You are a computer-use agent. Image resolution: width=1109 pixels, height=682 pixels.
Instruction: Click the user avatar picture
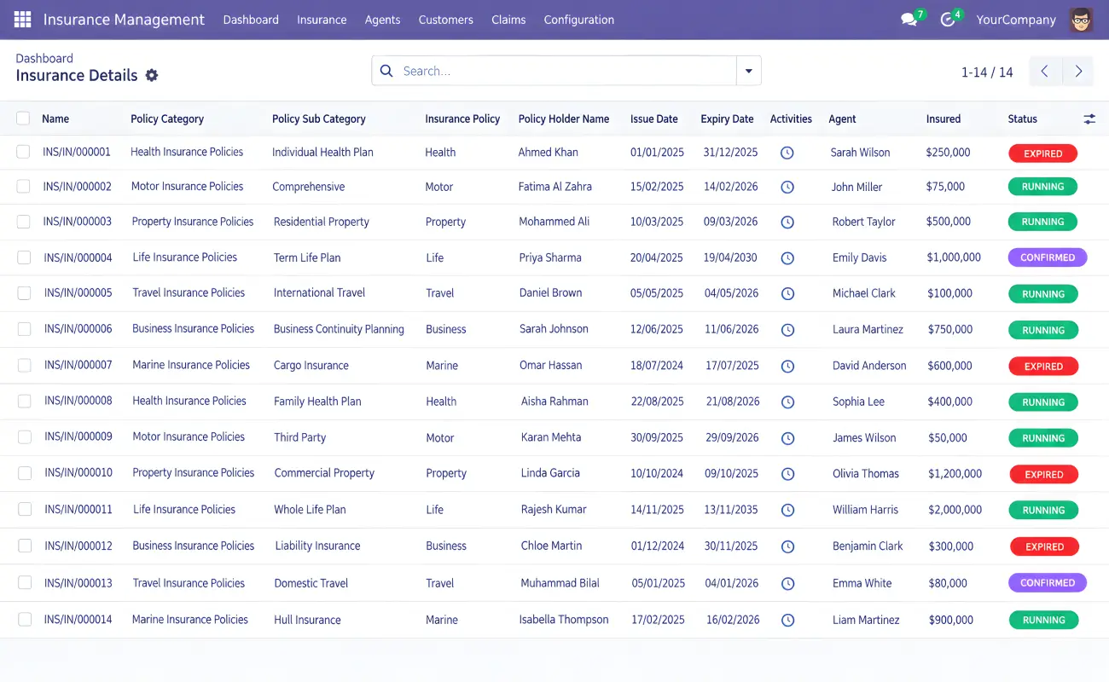point(1081,20)
